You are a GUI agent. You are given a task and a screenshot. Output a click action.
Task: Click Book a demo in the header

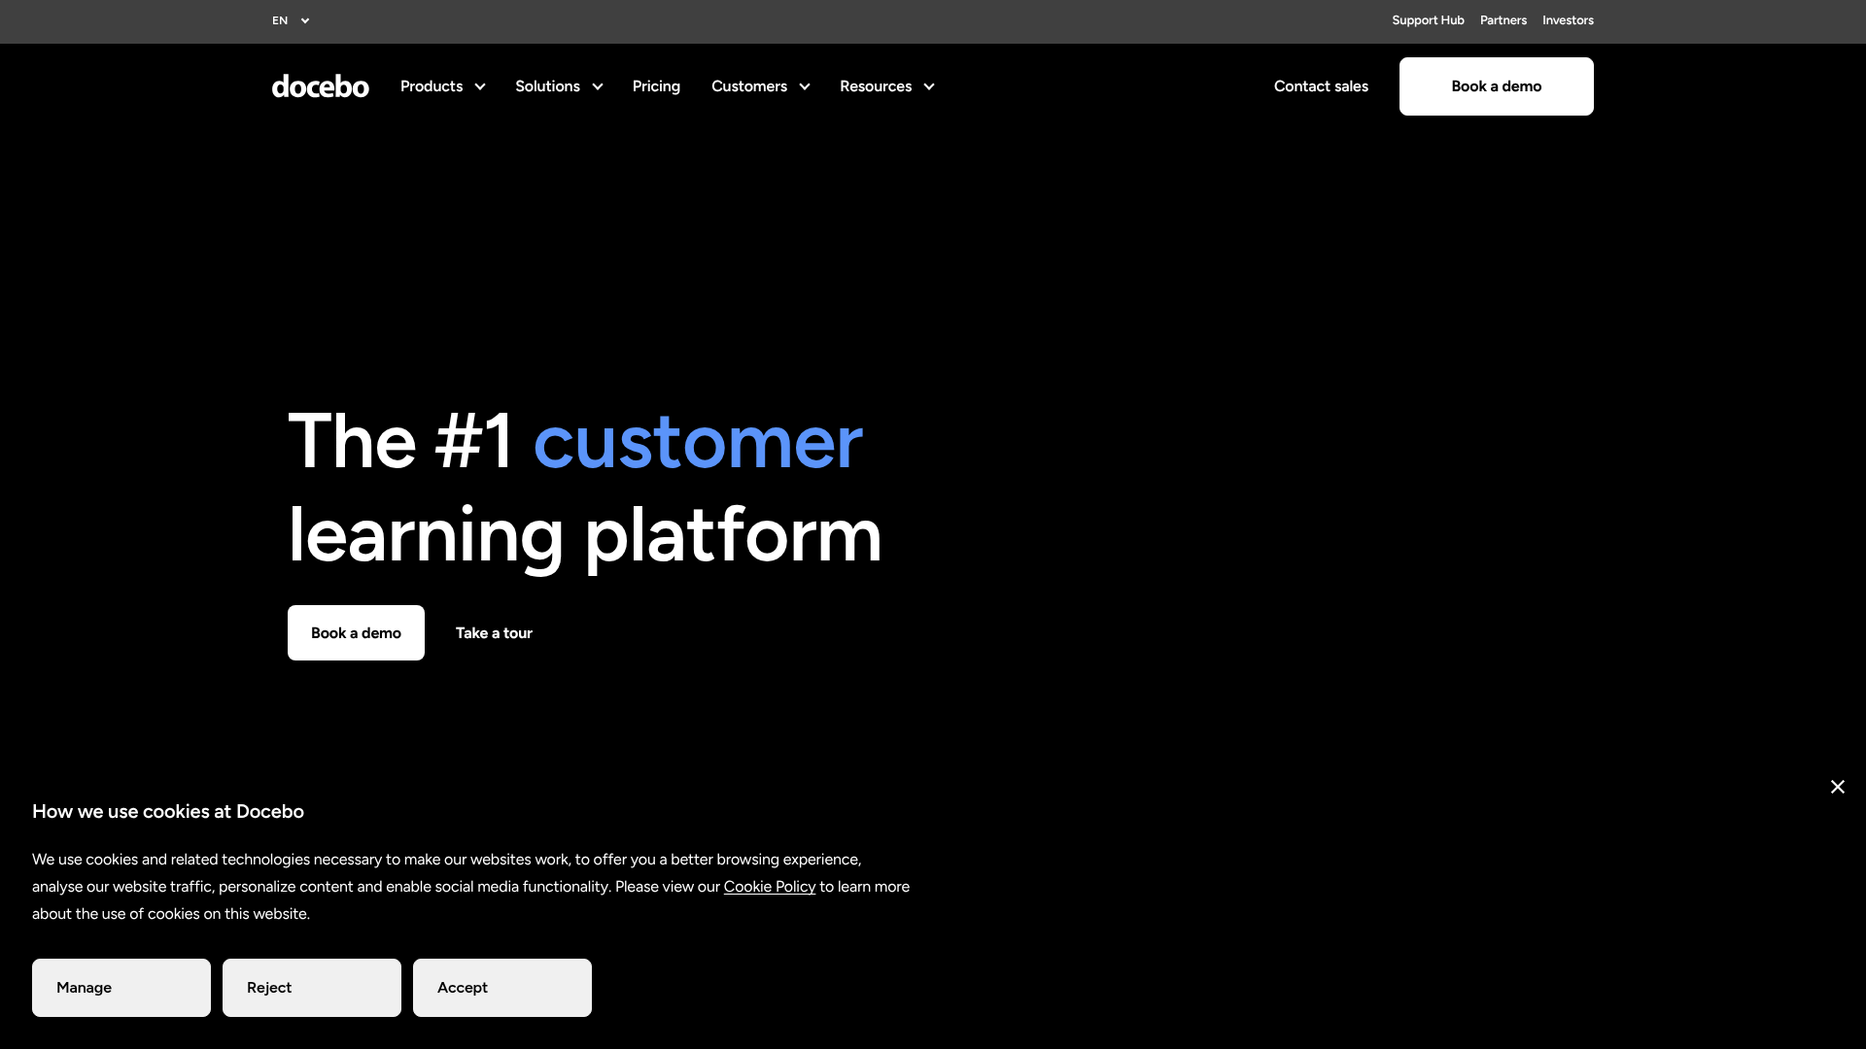[1496, 86]
